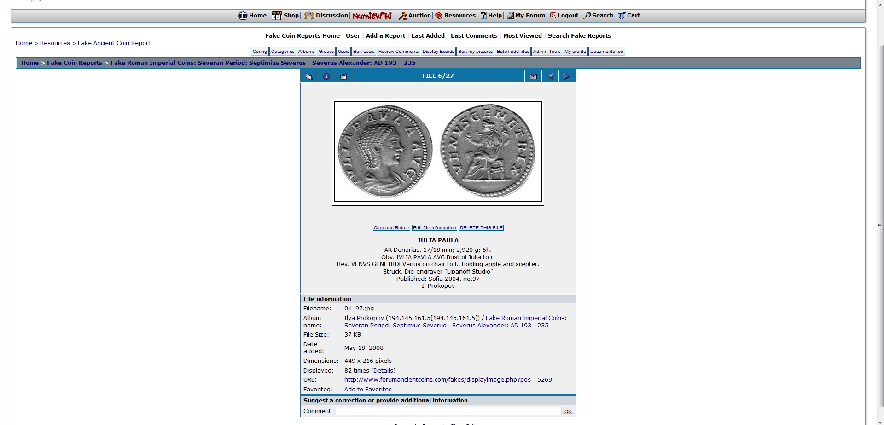
Task: Toggle file information with the info icon
Action: [326, 76]
